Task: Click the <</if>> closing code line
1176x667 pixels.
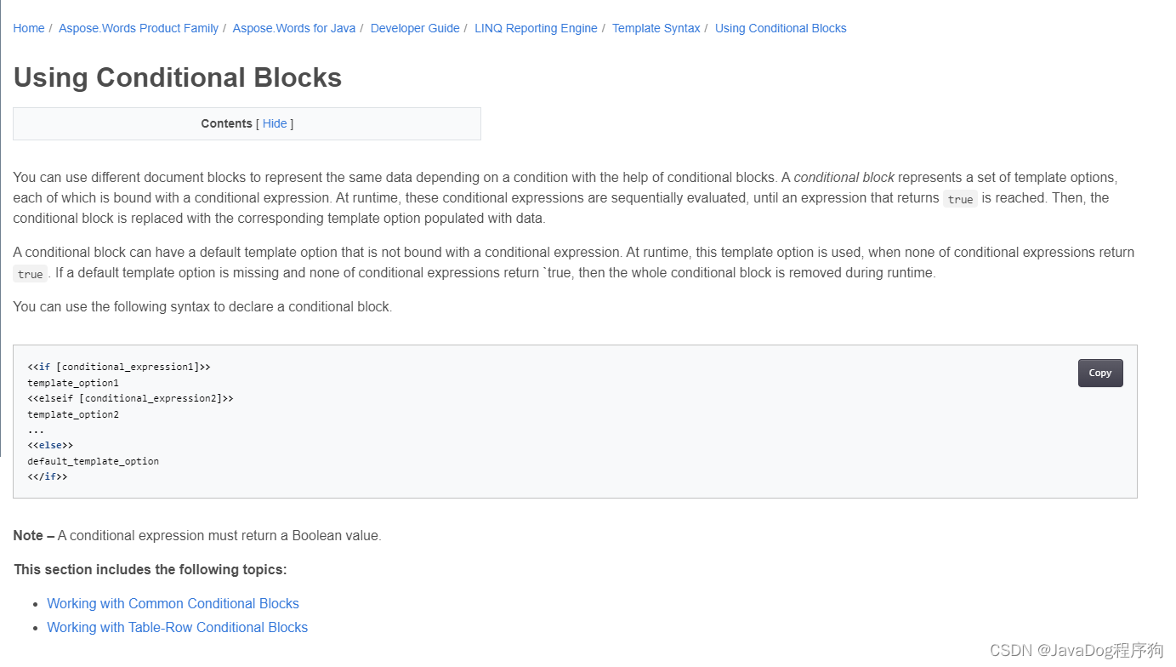Action: 48,476
